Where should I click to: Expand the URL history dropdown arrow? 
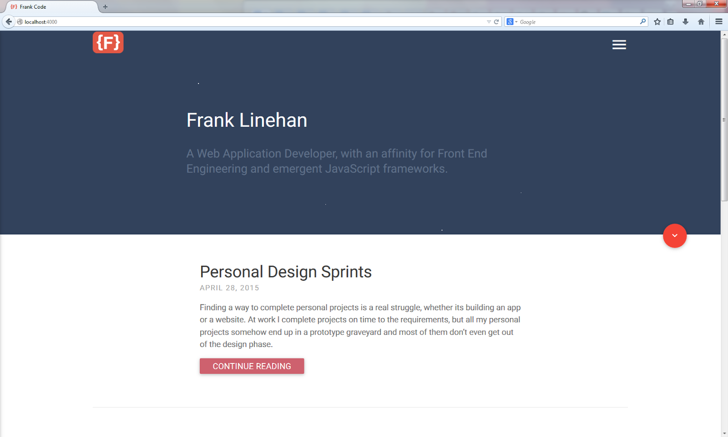coord(489,22)
